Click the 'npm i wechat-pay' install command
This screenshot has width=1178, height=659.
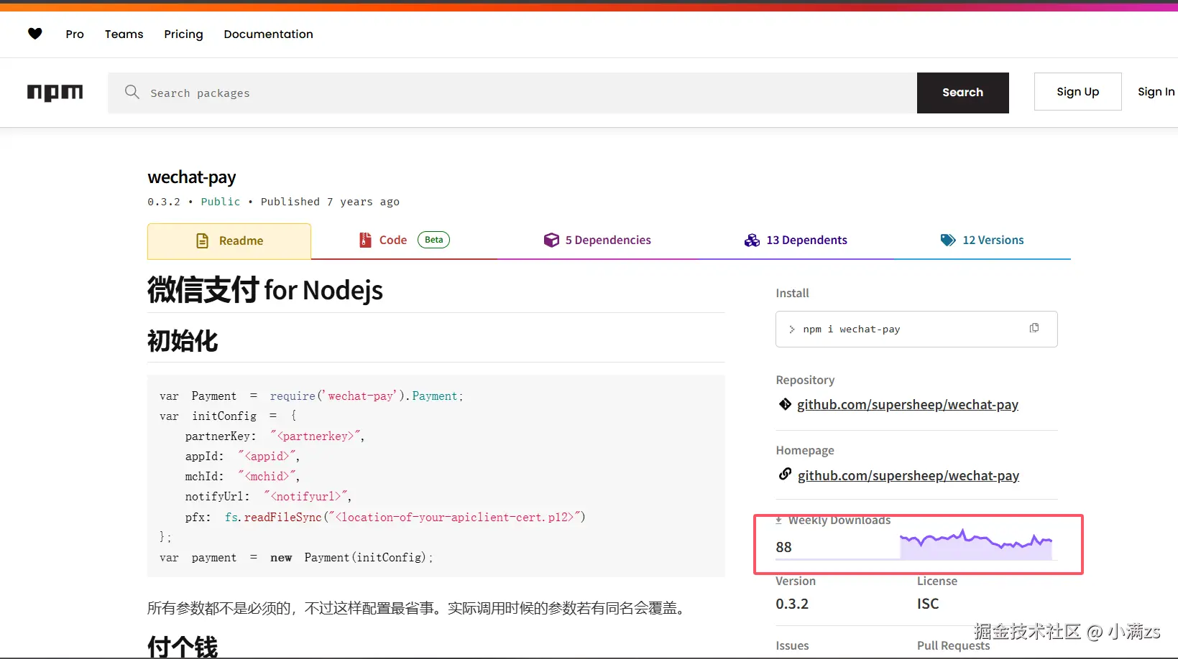click(x=852, y=329)
